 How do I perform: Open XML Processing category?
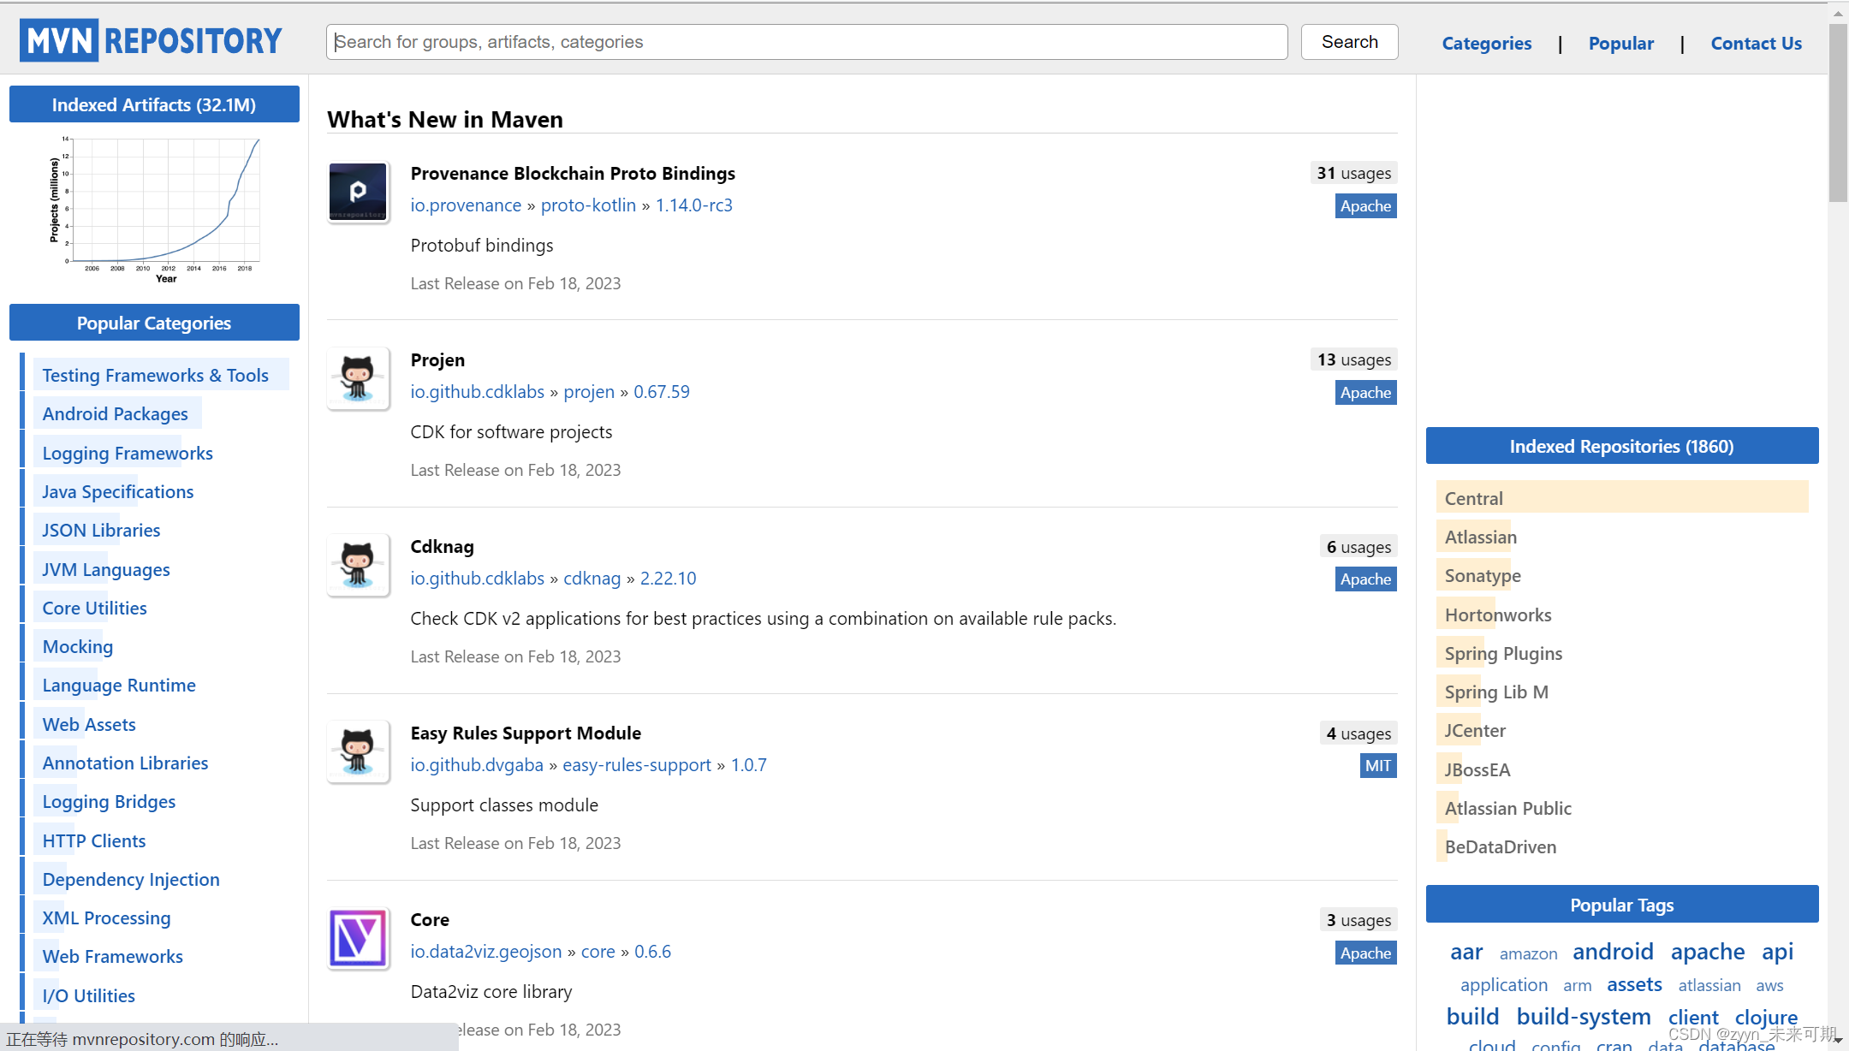[106, 917]
